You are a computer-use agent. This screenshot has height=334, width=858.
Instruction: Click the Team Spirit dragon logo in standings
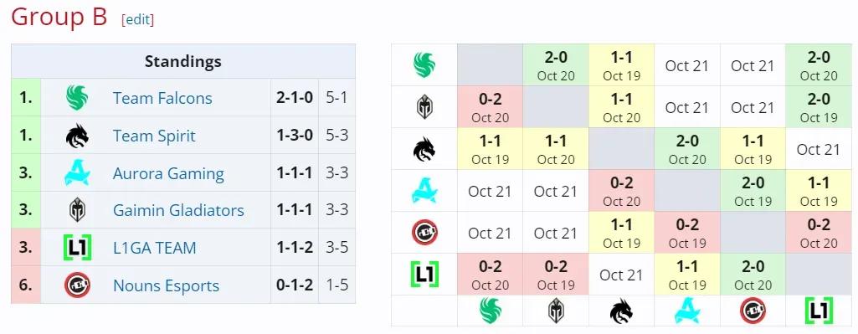[x=77, y=136]
